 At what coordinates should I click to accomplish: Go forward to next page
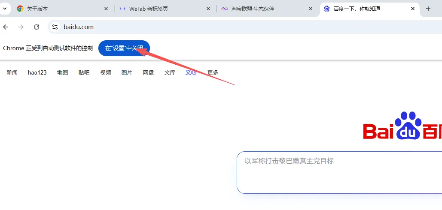point(21,27)
